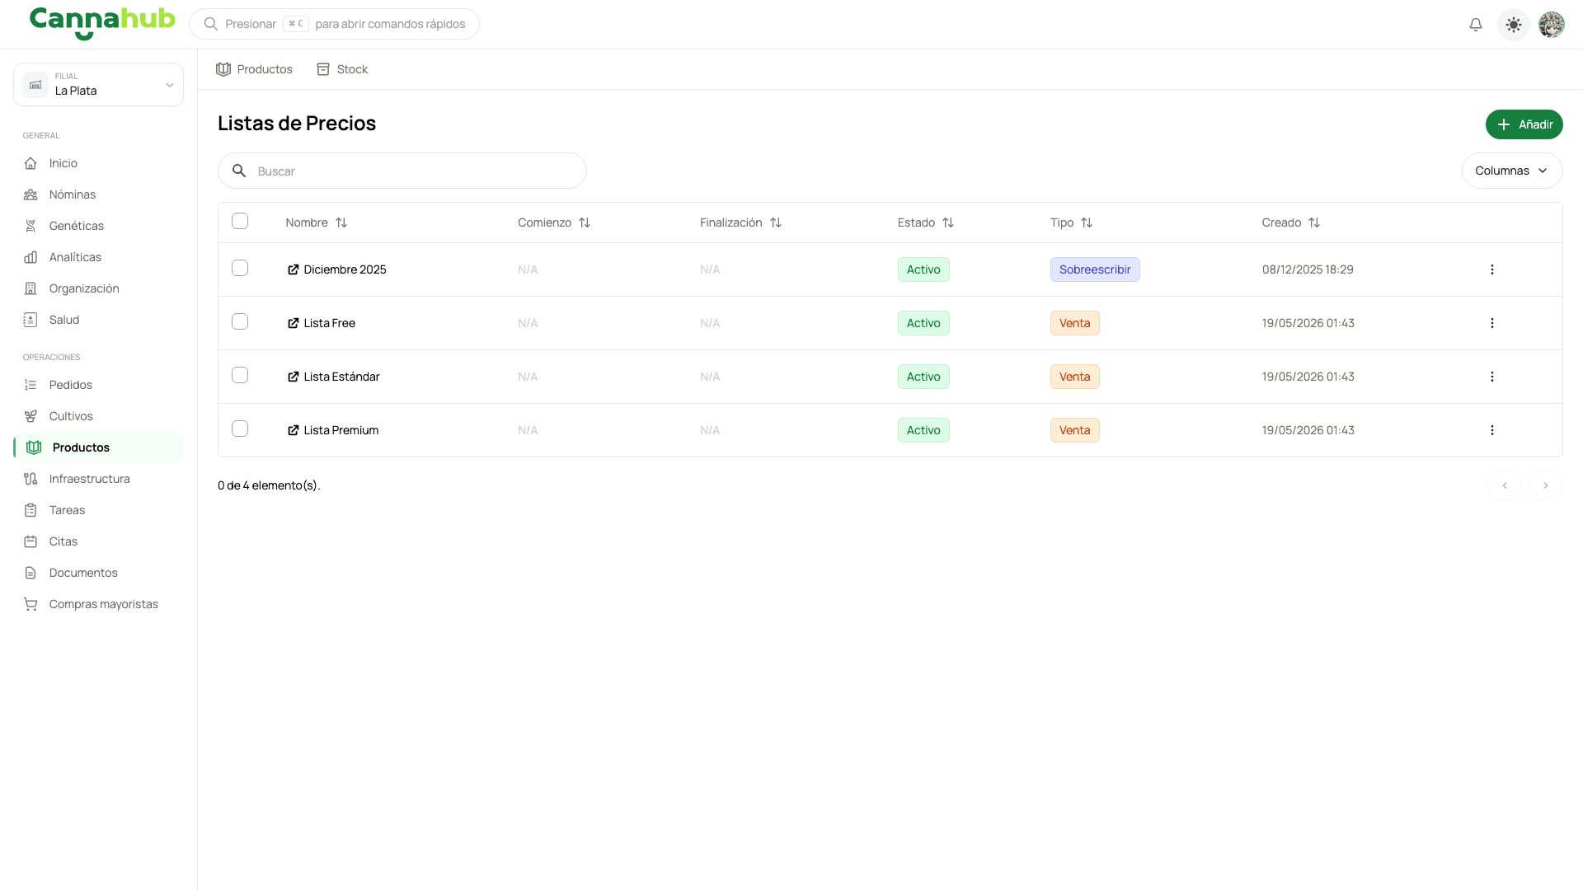Screen dimensions: 1583x890
Task: Go to next page of results
Action: click(1546, 485)
